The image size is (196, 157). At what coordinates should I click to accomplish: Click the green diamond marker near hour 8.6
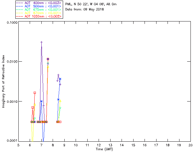pyautogui.click(x=60, y=108)
